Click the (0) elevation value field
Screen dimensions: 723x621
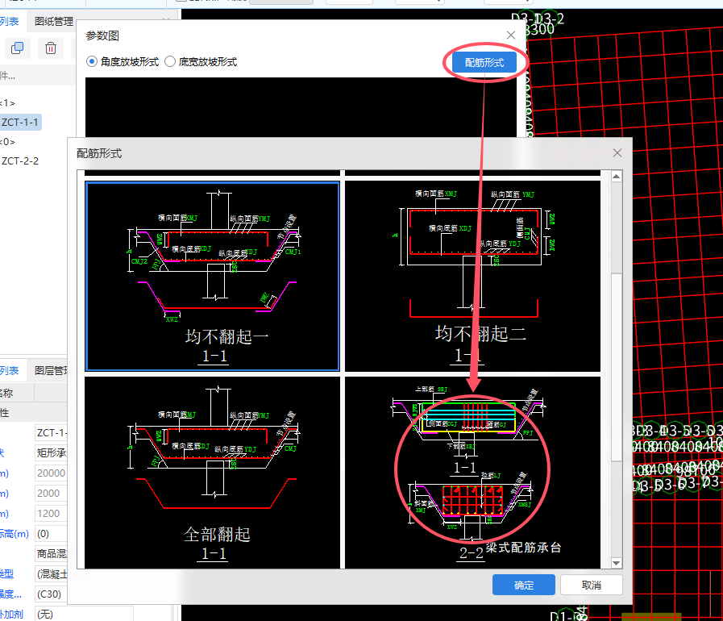coord(51,534)
